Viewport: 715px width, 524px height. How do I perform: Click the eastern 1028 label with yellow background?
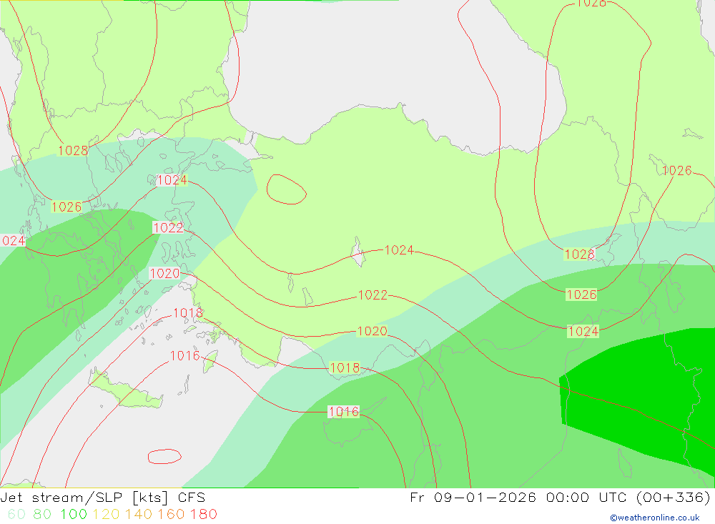point(580,254)
